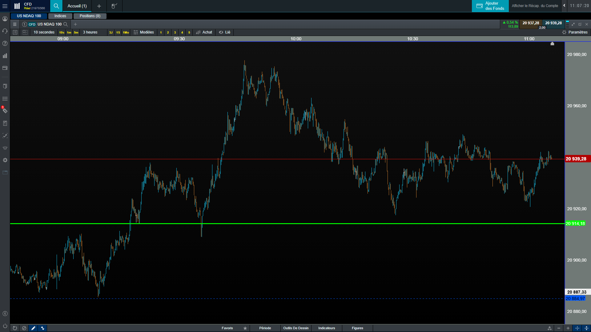Open the settings gear in left sidebar
Image resolution: width=591 pixels, height=332 pixels.
(5, 160)
